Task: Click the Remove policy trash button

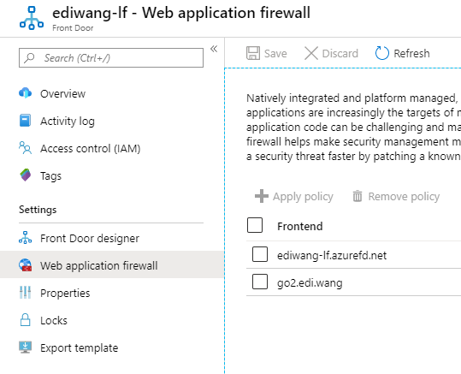Action: click(x=396, y=196)
